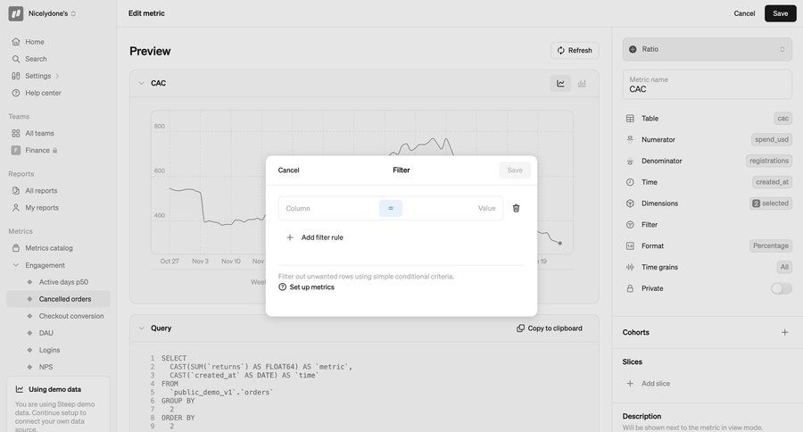This screenshot has width=803, height=432.
Task: Switch to bar chart view
Action: tap(582, 83)
